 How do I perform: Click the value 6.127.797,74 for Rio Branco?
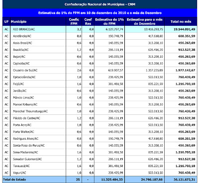(x=114, y=29)
